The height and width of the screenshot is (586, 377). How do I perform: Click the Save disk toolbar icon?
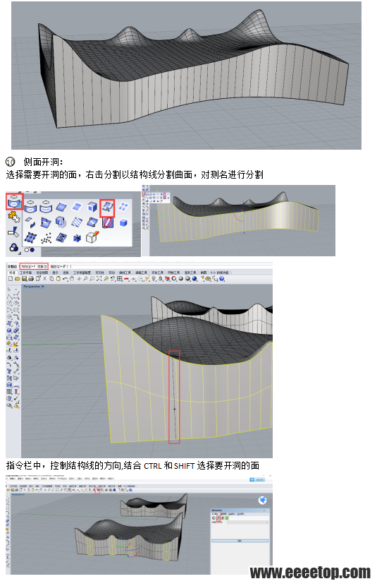coord(24,279)
